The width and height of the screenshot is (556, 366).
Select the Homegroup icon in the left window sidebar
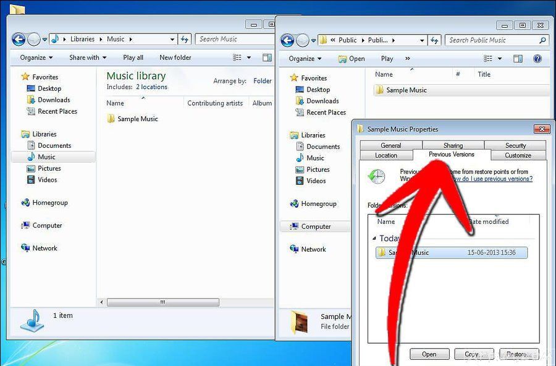point(25,203)
